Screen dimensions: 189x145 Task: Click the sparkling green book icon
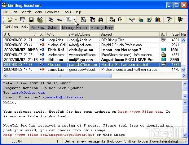point(141,20)
